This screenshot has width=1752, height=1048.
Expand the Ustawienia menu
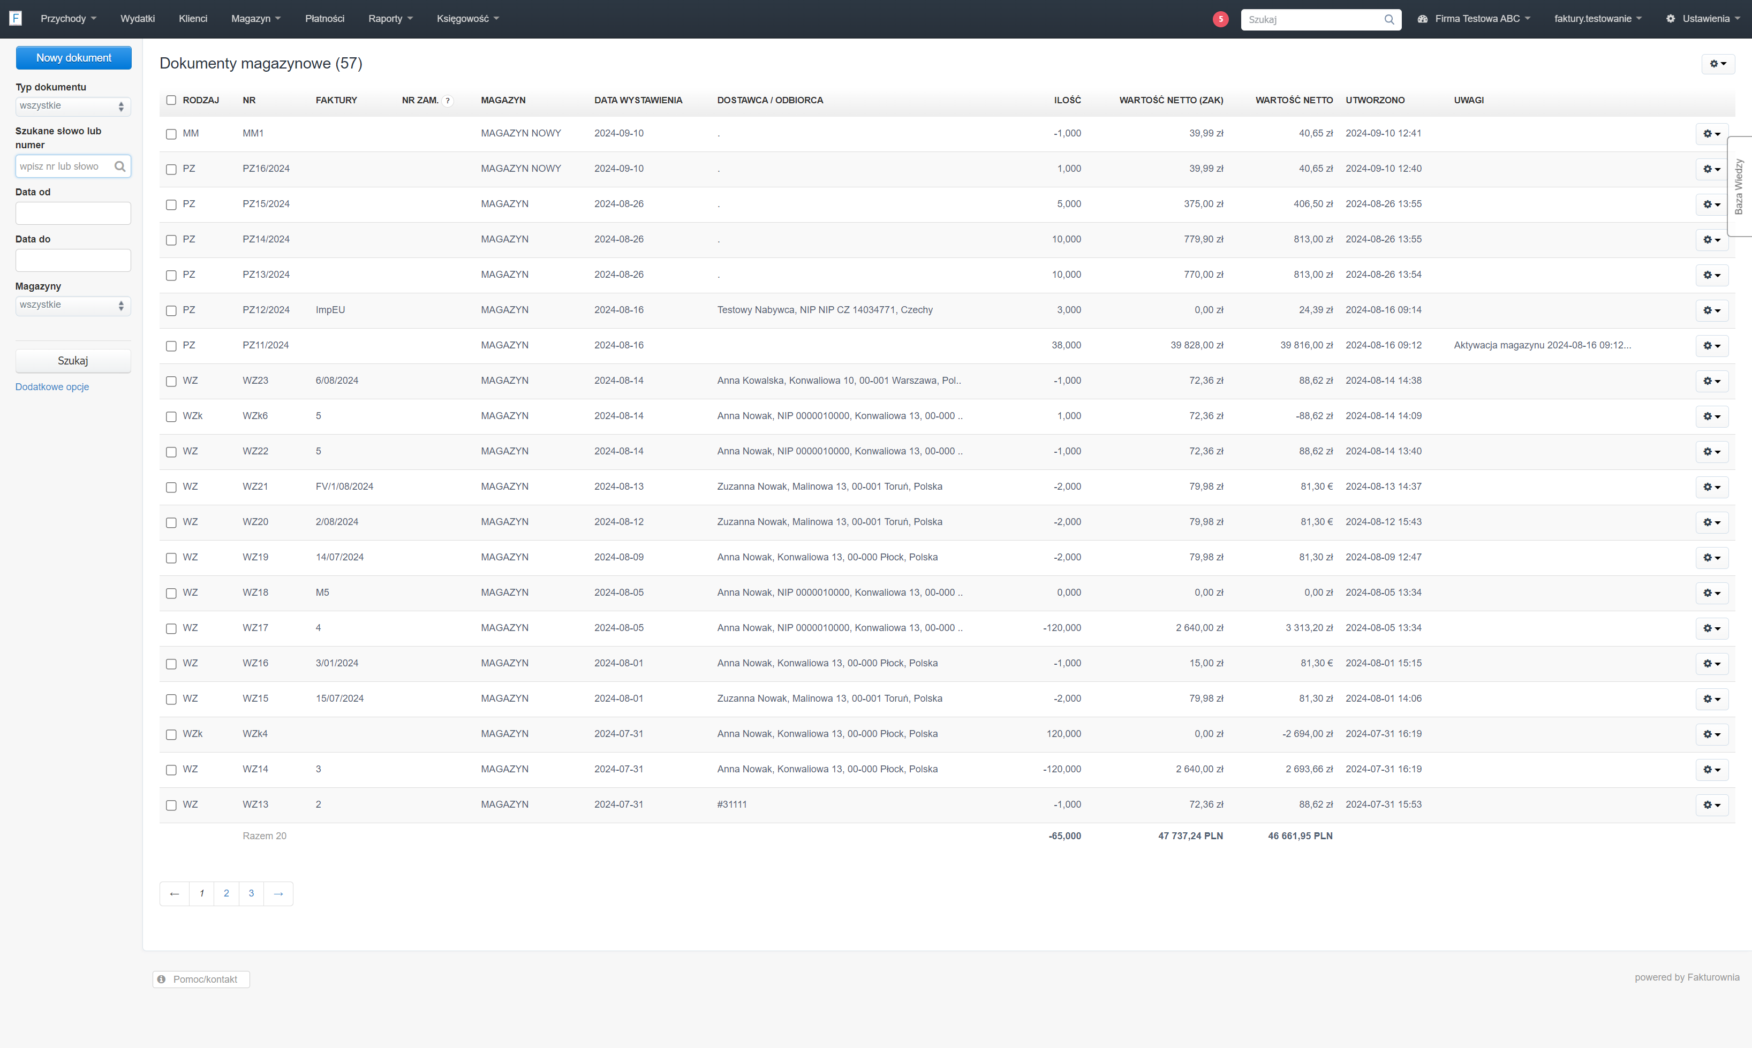[x=1703, y=19]
